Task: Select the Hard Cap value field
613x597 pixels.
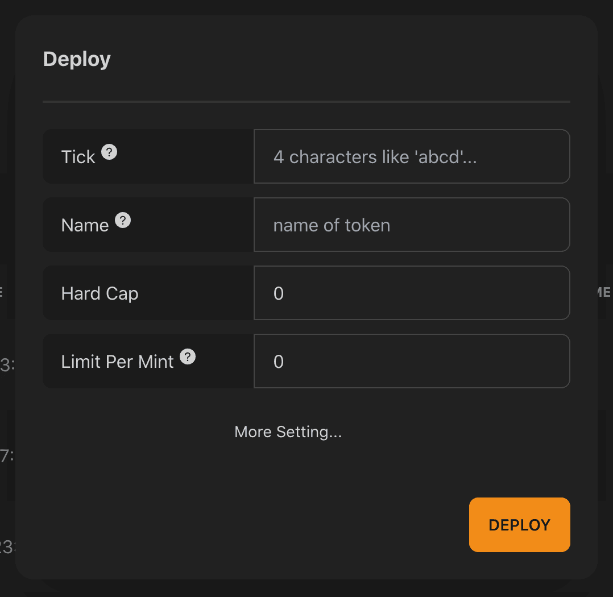Action: click(412, 293)
